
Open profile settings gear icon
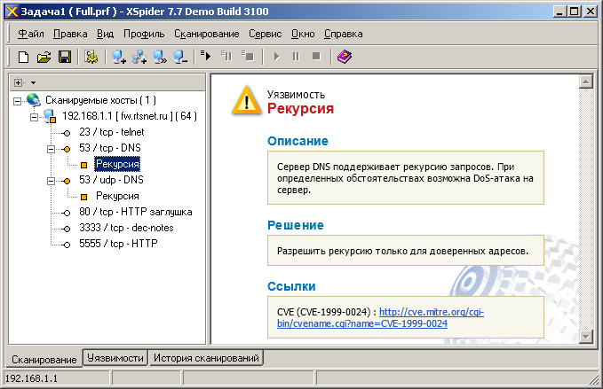click(91, 58)
